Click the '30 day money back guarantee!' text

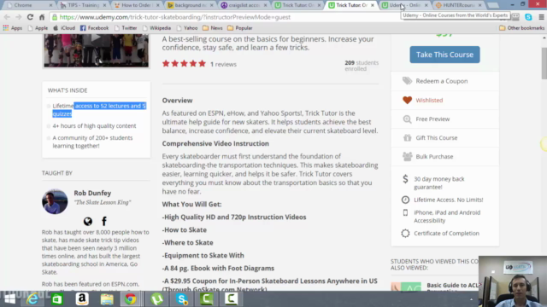(438, 182)
